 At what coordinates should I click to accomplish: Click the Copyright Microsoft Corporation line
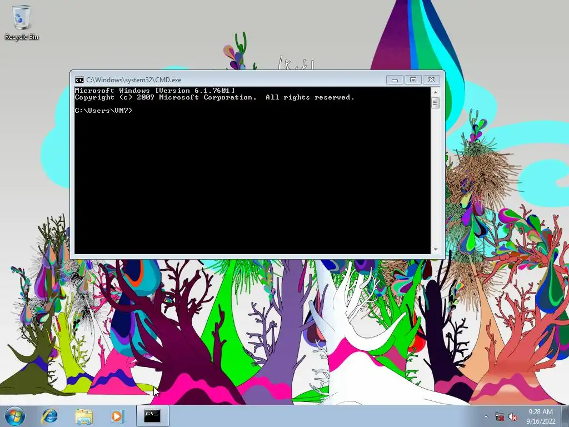(x=214, y=97)
